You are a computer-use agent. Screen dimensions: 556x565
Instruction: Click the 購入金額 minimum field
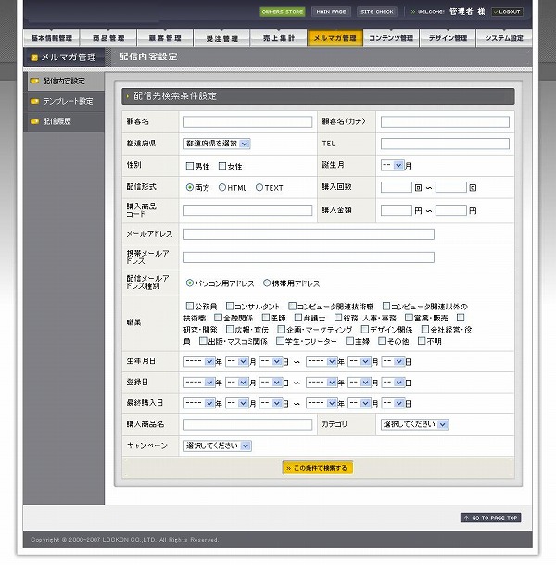click(397, 210)
